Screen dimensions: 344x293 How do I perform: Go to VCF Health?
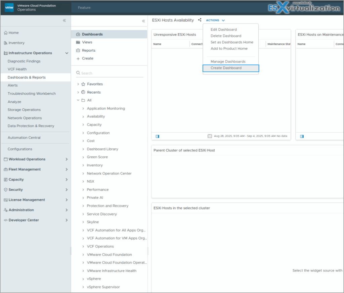(17, 69)
